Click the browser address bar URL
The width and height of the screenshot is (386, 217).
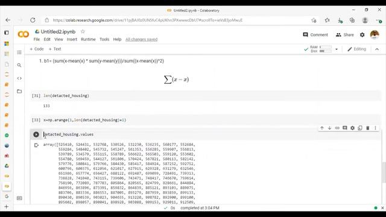(x=148, y=20)
